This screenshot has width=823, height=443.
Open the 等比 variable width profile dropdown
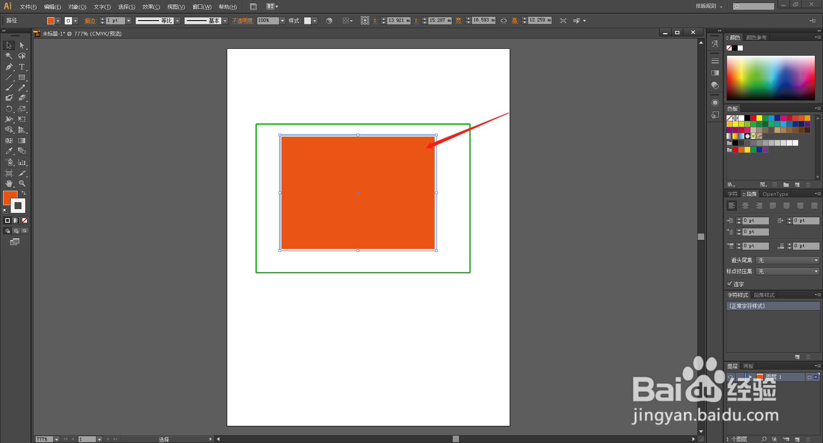[177, 21]
